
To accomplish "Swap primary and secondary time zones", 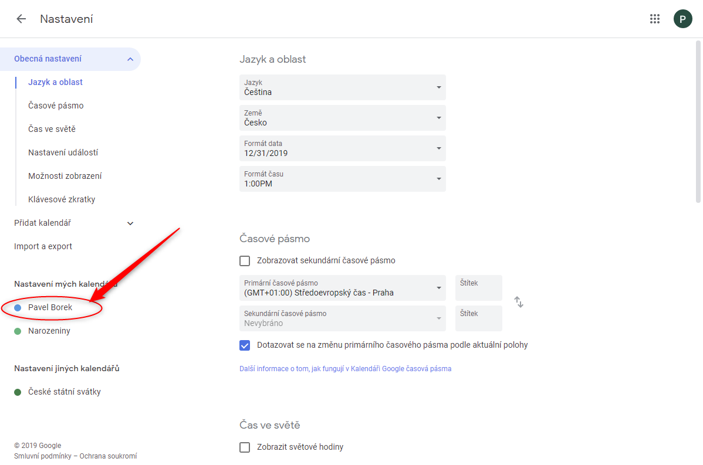I will [x=519, y=302].
